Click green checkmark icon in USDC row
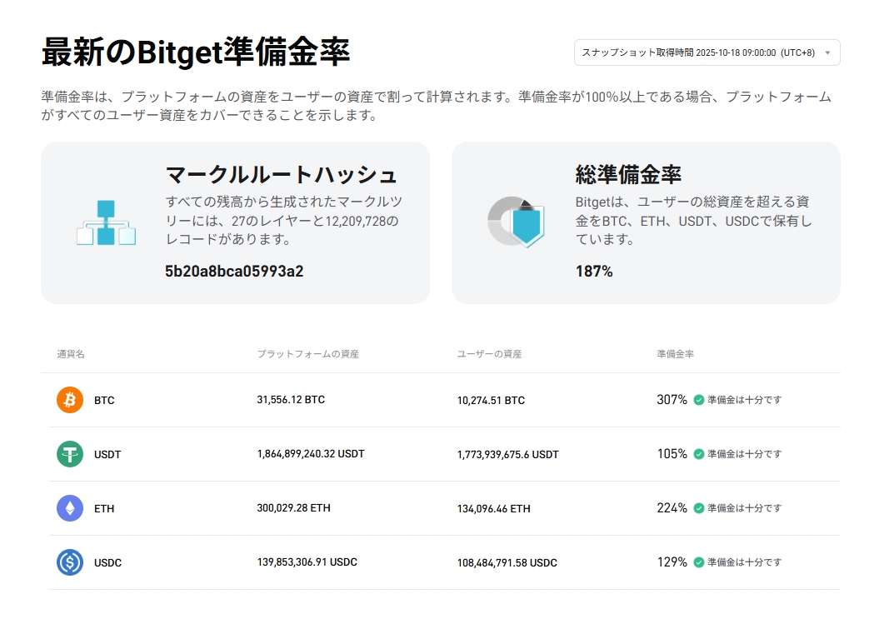The height and width of the screenshot is (619, 879). point(698,562)
